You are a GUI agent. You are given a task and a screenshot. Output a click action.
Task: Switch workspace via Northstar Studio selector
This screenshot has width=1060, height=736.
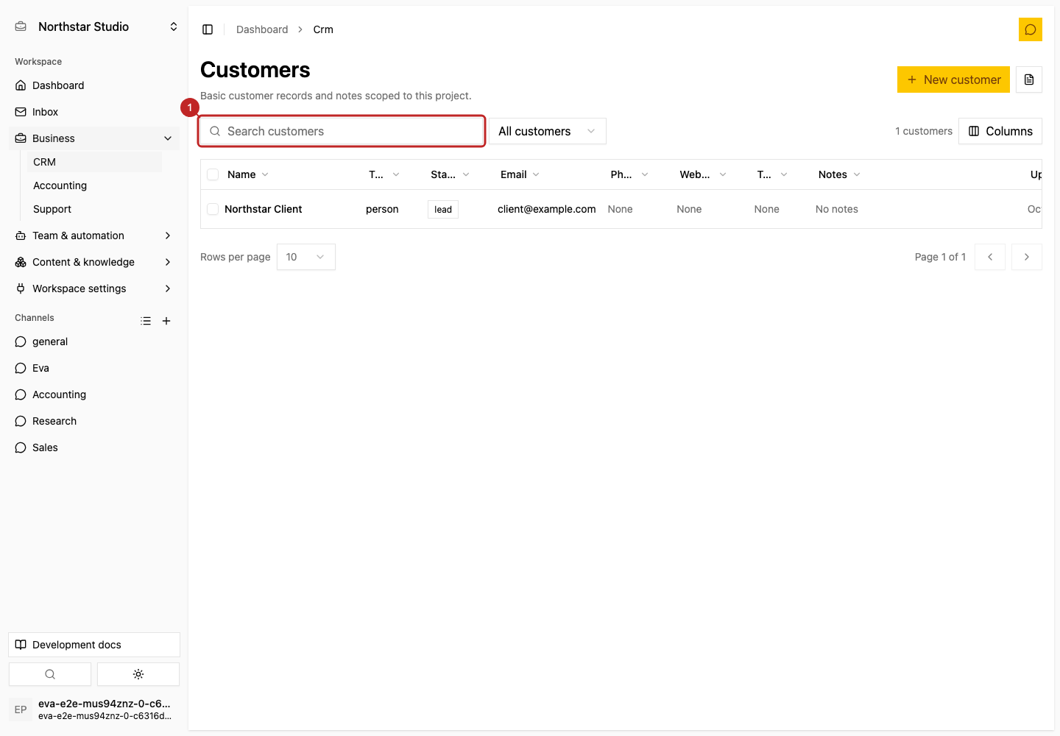pos(96,26)
